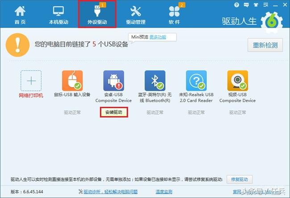Open the feedback chat bubble icon

pos(246,5)
